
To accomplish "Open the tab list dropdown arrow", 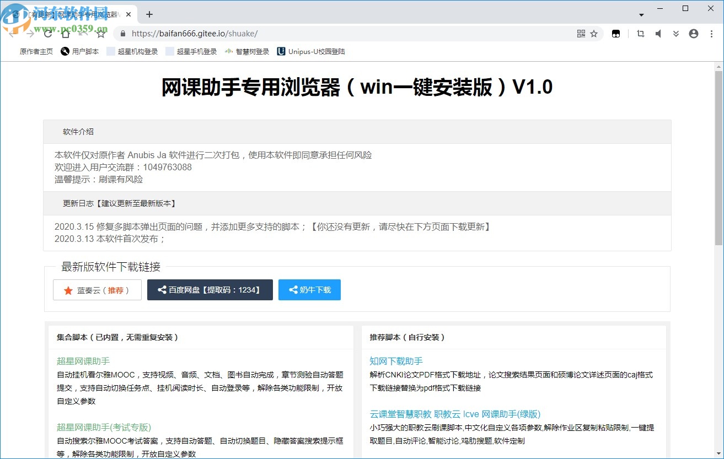I will coord(641,14).
